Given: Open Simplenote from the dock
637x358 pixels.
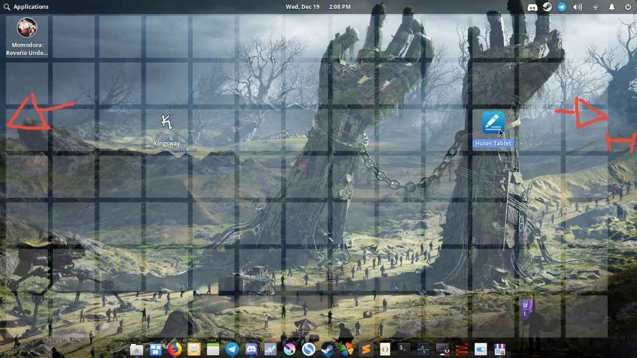Looking at the screenshot, I should 309,349.
